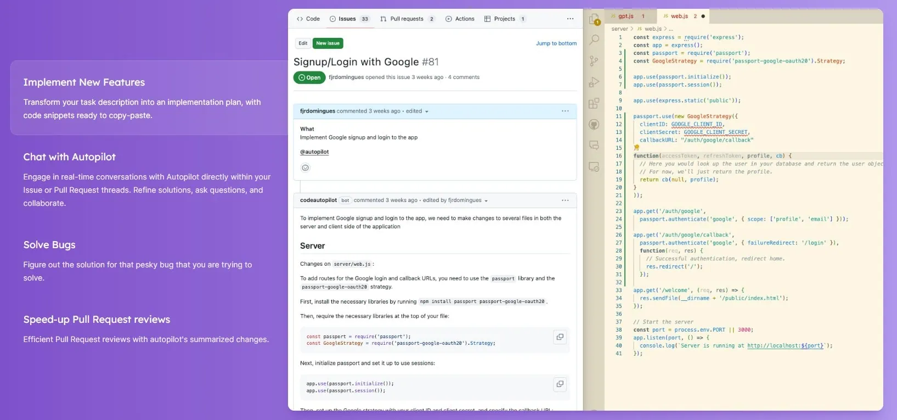Open the repository navigation overflow menu
The image size is (897, 420).
[570, 19]
